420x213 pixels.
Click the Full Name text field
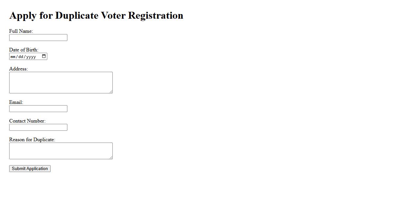tap(38, 38)
